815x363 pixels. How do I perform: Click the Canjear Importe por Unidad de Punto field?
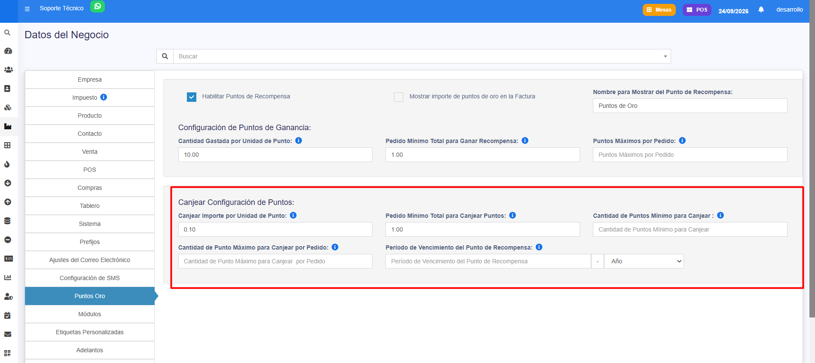tap(275, 229)
